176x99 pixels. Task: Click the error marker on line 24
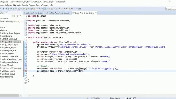pos(24,71)
